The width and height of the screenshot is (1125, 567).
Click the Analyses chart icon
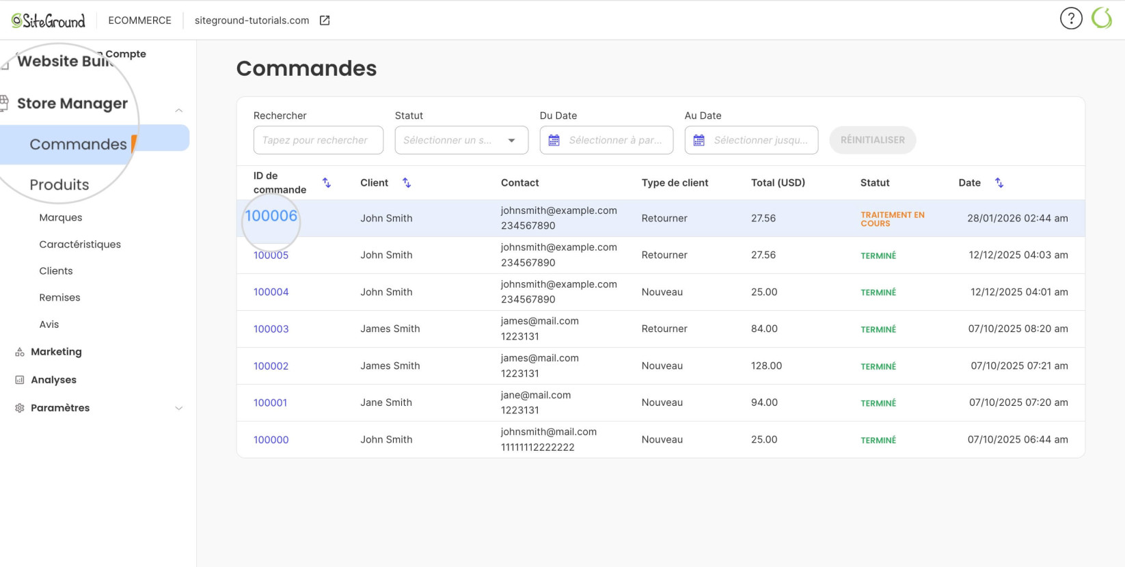point(20,380)
